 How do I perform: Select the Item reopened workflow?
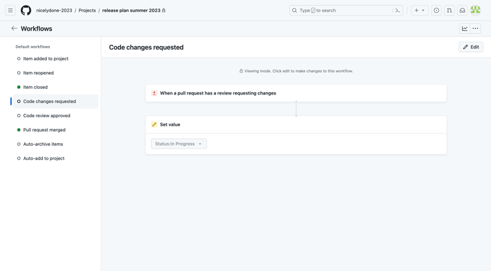pyautogui.click(x=55, y=73)
